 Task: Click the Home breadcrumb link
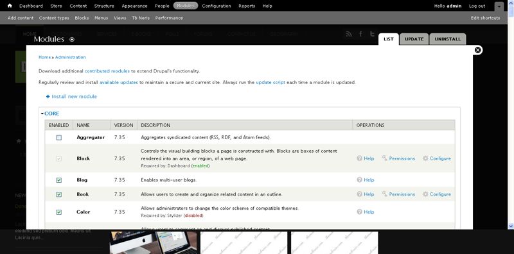tap(44, 57)
